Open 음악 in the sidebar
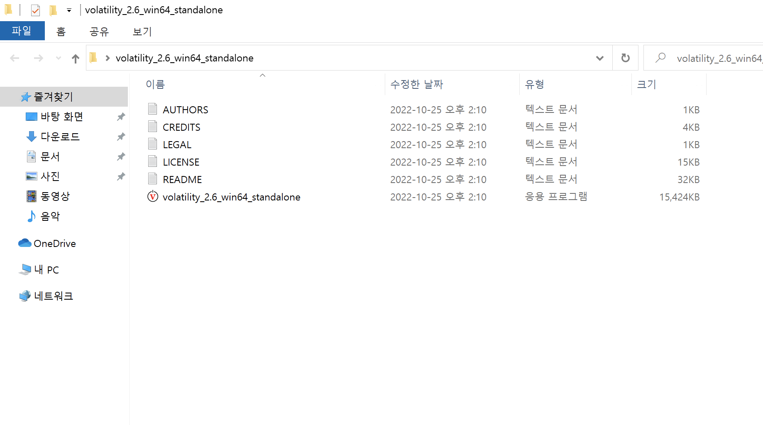Image resolution: width=763 pixels, height=425 pixels. pyautogui.click(x=50, y=216)
